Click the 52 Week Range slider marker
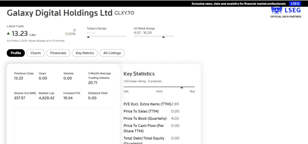Screen dimensions: 308x144 tap(163, 37)
